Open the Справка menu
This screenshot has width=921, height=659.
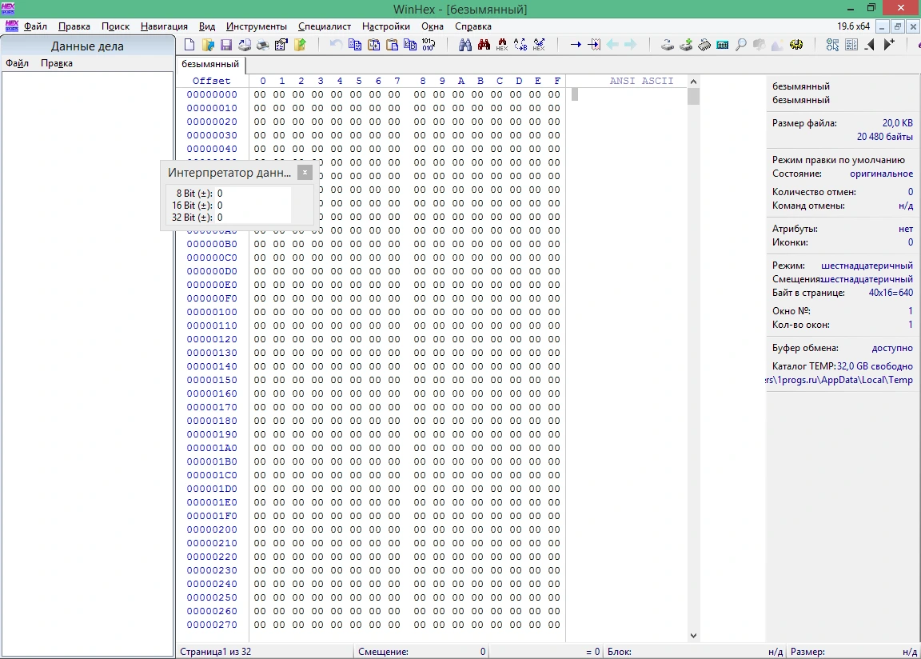pos(472,26)
